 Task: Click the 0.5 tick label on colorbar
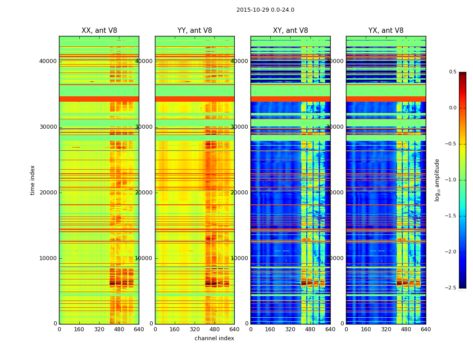pos(452,72)
